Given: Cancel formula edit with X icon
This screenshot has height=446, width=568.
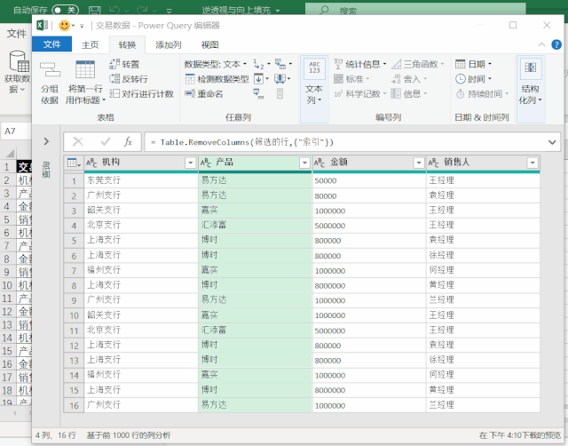Looking at the screenshot, I should [79, 142].
